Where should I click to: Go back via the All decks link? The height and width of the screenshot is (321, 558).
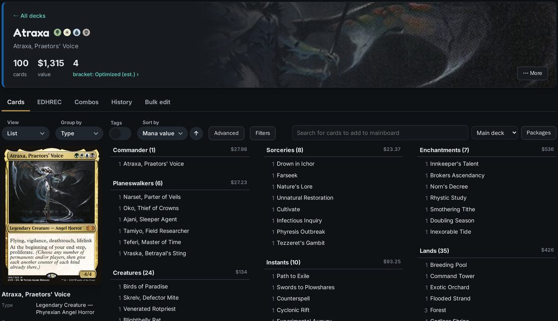pos(29,16)
